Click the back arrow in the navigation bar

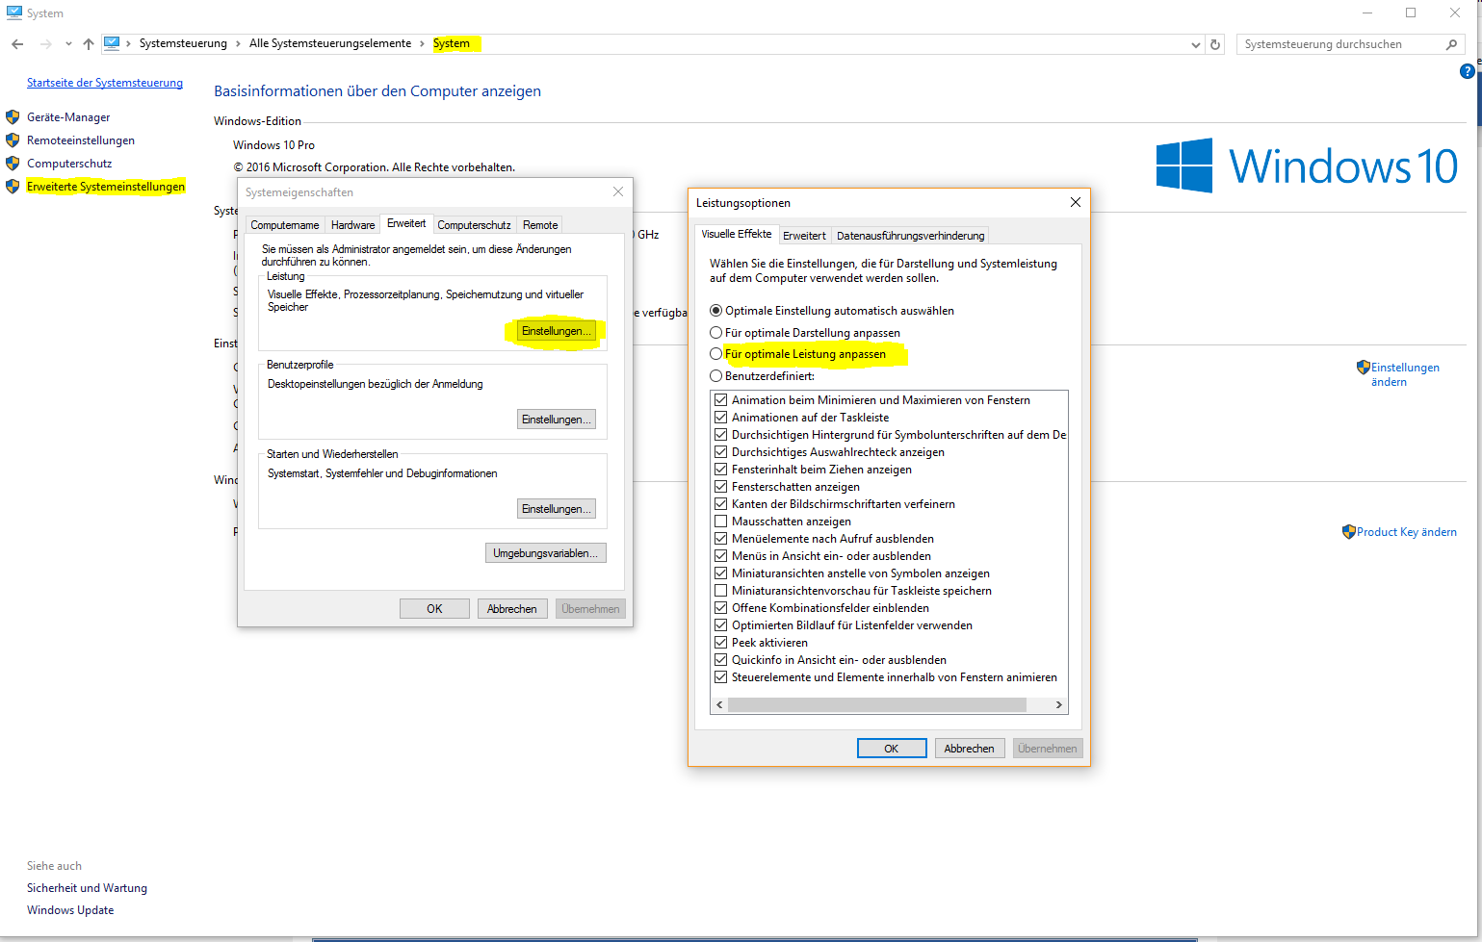coord(17,44)
